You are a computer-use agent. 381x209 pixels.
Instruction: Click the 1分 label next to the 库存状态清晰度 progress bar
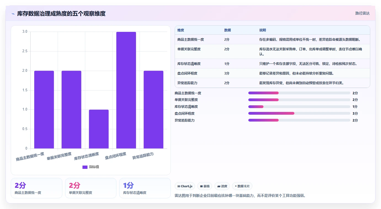tap(355, 107)
